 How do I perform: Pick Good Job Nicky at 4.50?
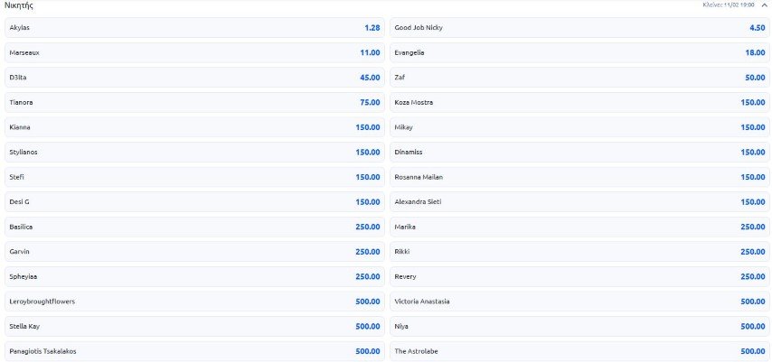click(579, 28)
